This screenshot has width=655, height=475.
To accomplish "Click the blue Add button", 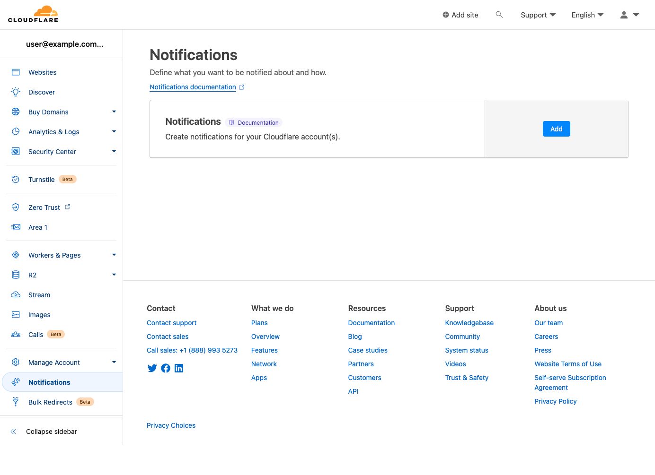I will click(x=556, y=129).
